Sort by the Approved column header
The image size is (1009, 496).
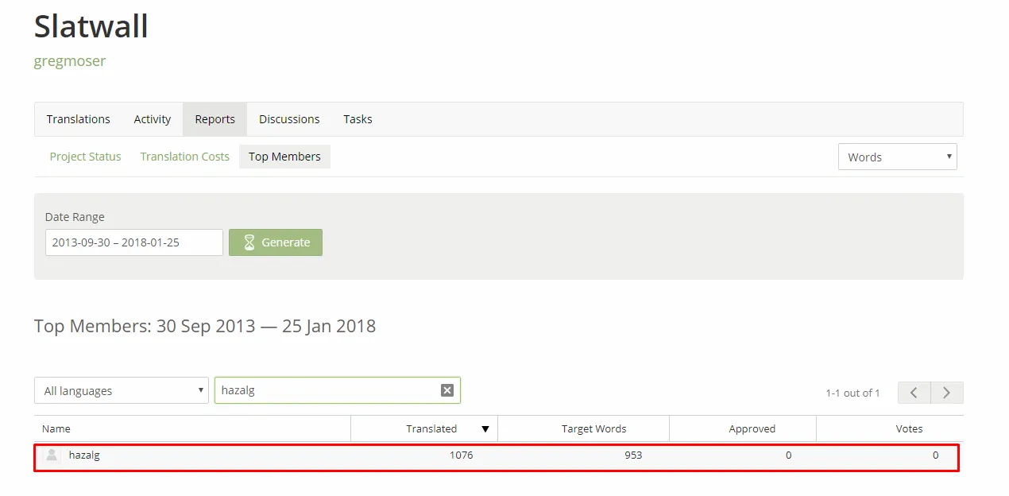pyautogui.click(x=743, y=428)
